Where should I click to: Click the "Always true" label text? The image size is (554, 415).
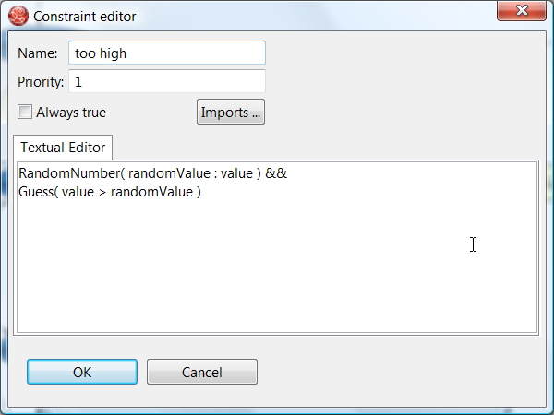point(71,113)
